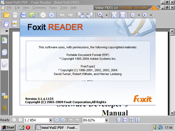
Task: Click the Email document icon
Action: [32, 15]
